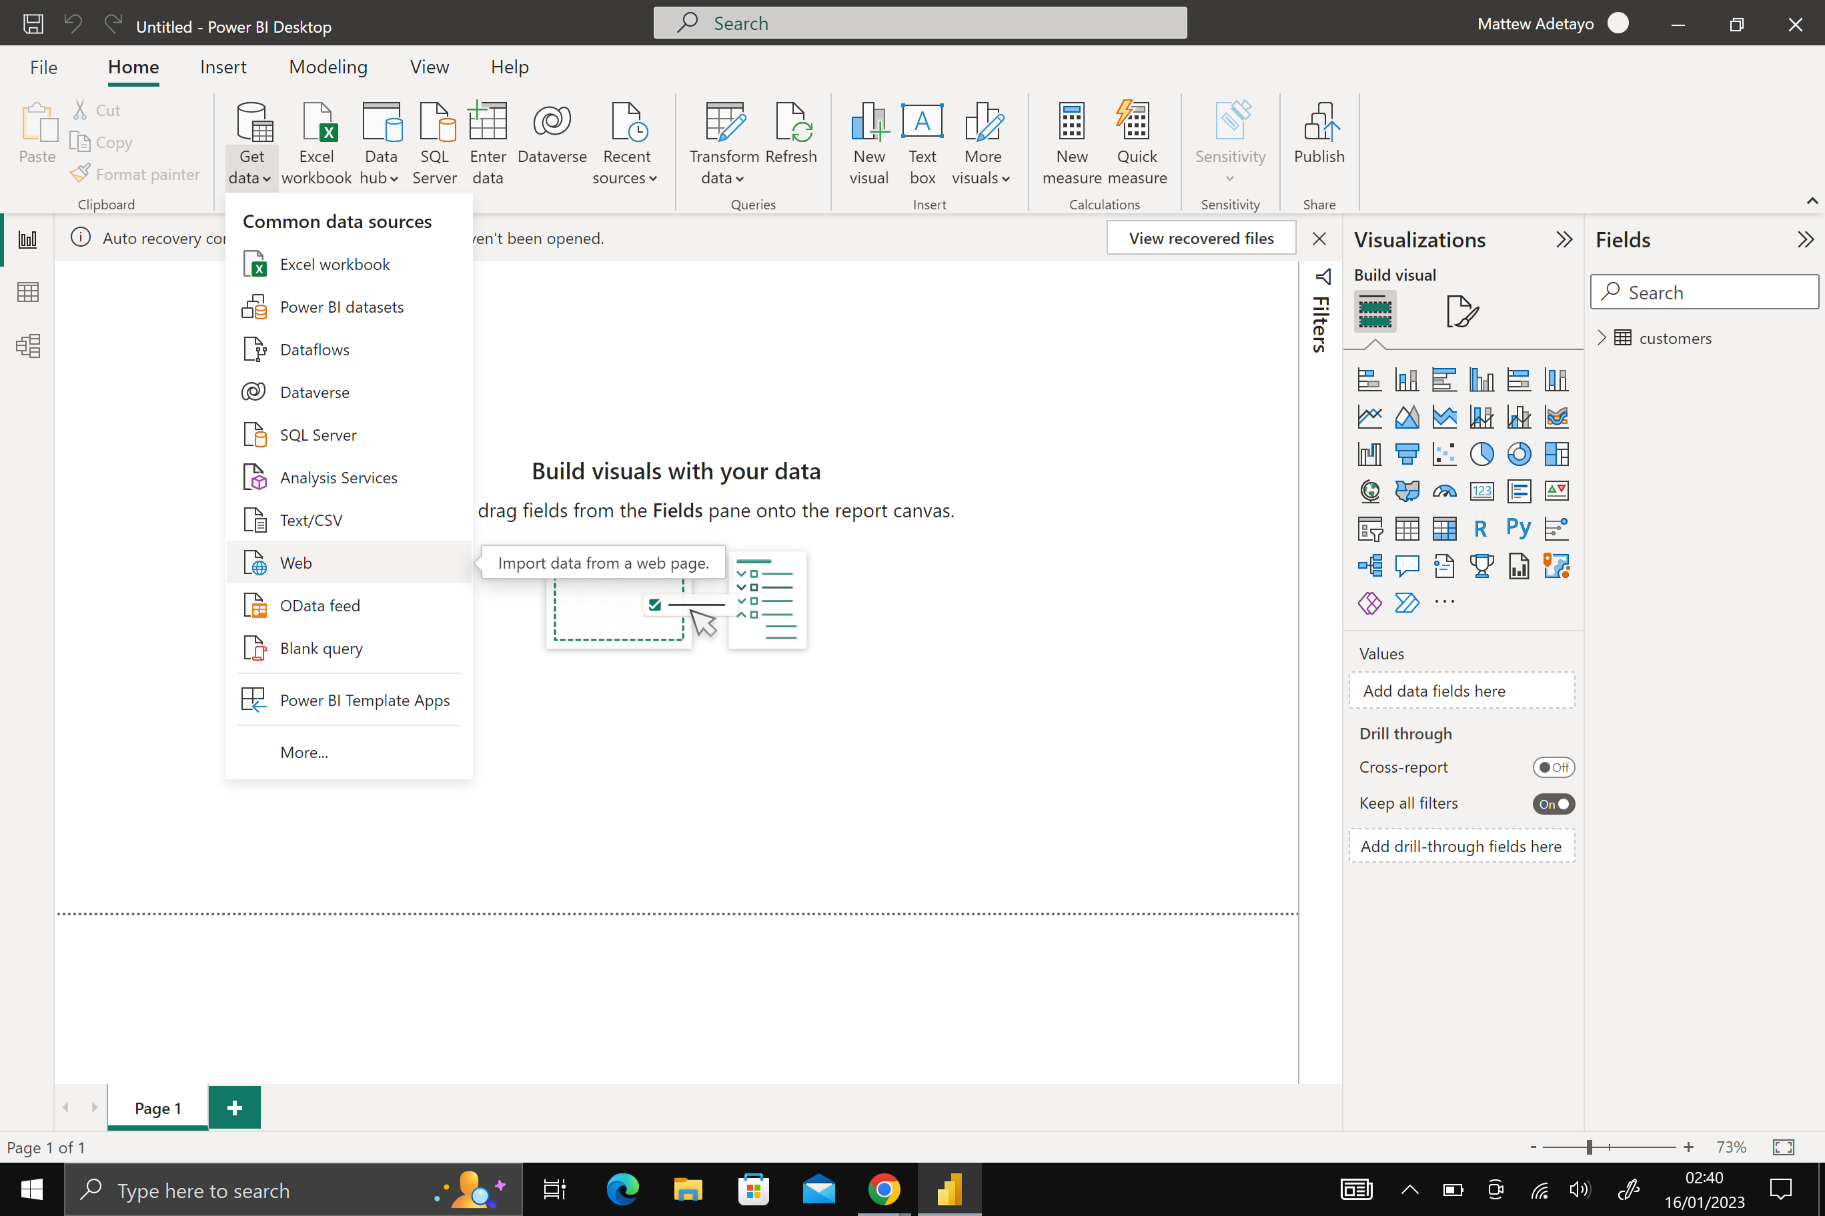Viewport: 1825px width, 1216px height.
Task: Dismiss the auto recovery notification bar
Action: [1319, 239]
